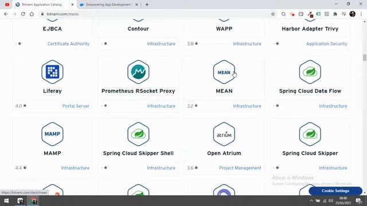Click the page vertical scrollbar thumb
The image size is (367, 206).
click(x=365, y=57)
